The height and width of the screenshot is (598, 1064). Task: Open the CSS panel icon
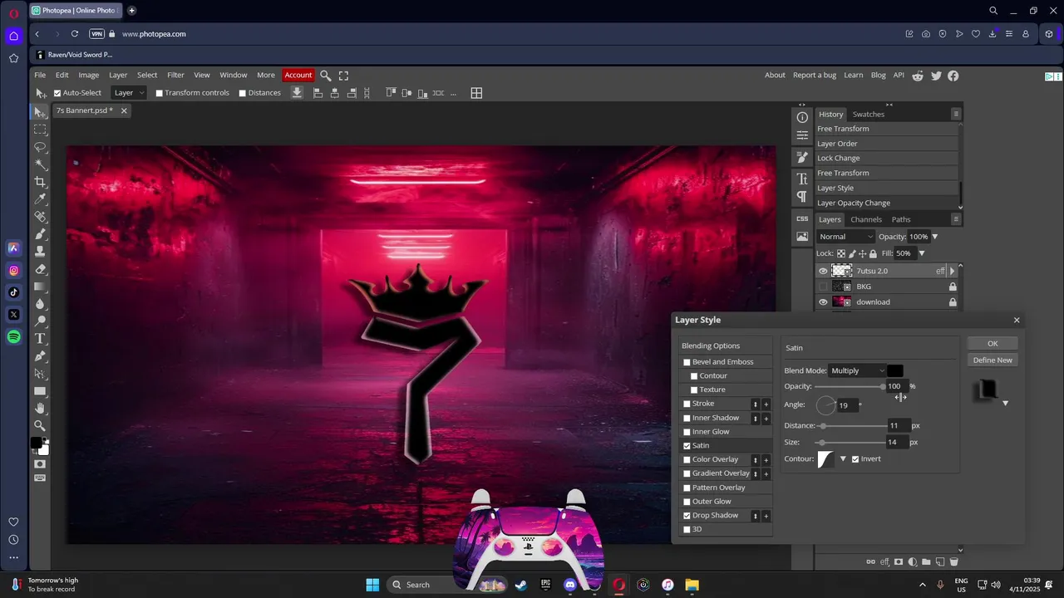point(802,218)
